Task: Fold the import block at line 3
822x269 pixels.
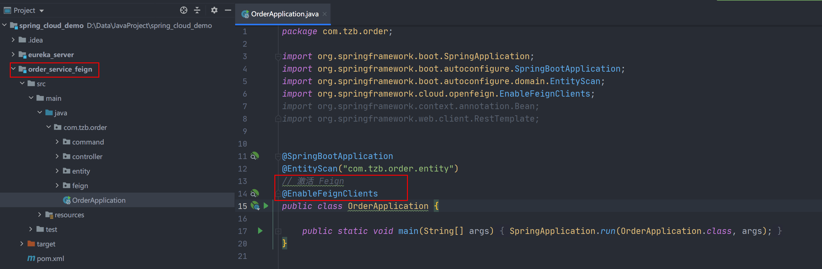Action: (278, 56)
